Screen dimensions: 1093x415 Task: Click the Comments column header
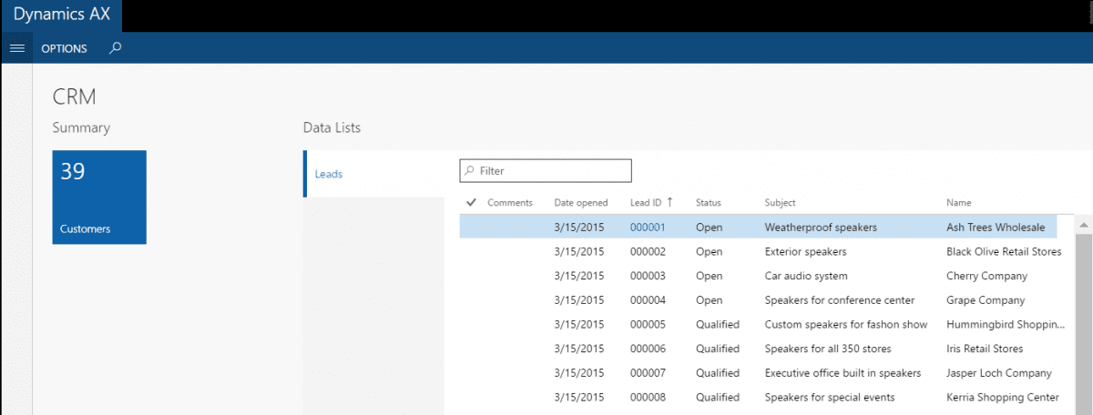(509, 203)
